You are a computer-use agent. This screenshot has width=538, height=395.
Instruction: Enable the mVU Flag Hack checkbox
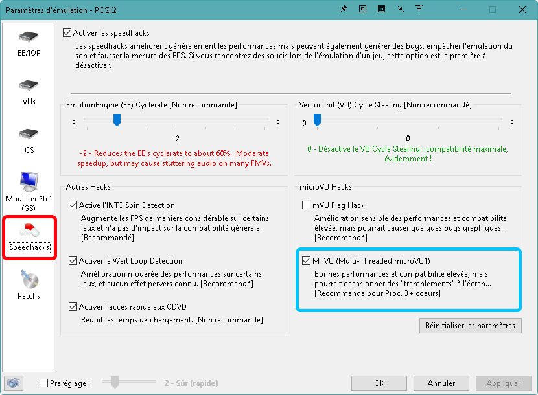(307, 205)
